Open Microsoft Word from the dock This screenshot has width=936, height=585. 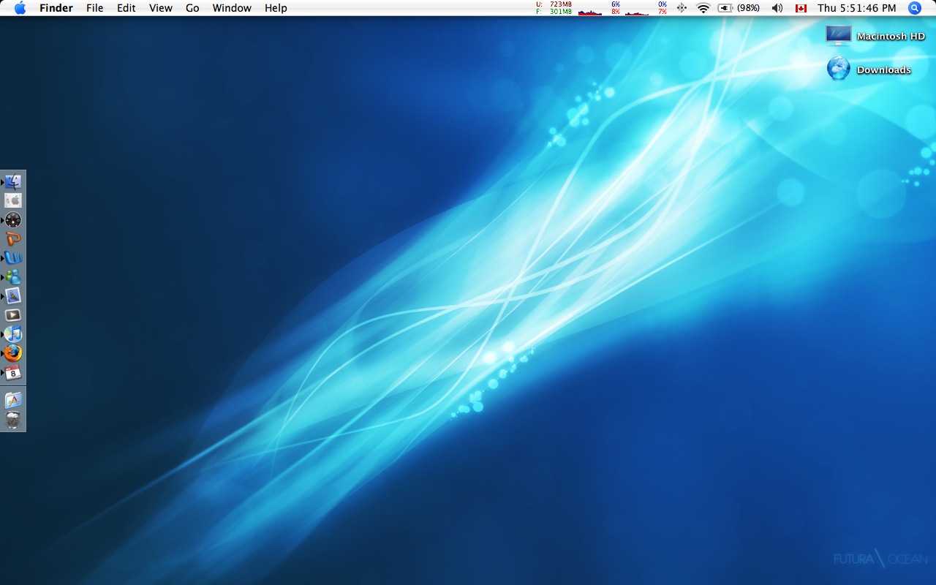point(13,258)
